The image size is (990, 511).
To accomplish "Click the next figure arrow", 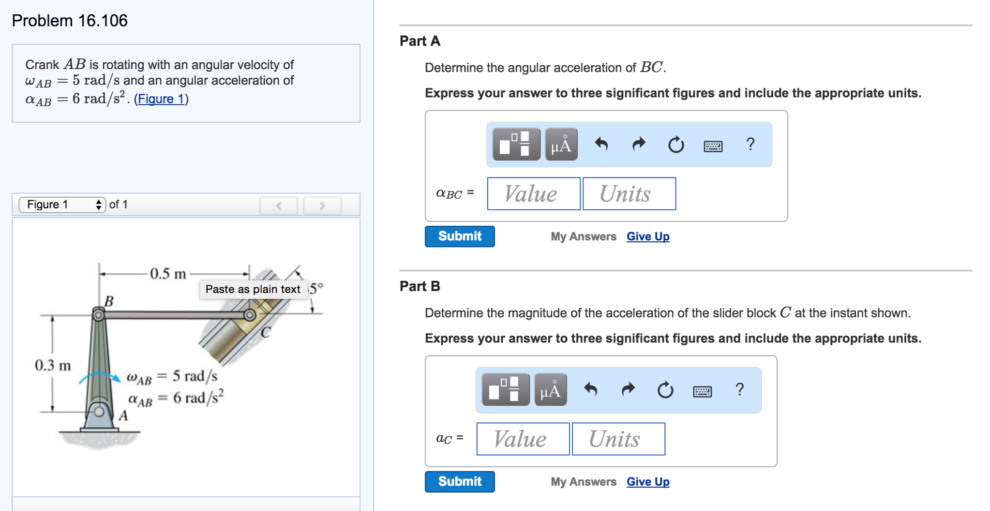I will point(322,205).
